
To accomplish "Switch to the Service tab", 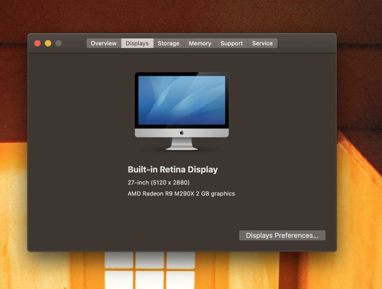I will [x=262, y=44].
